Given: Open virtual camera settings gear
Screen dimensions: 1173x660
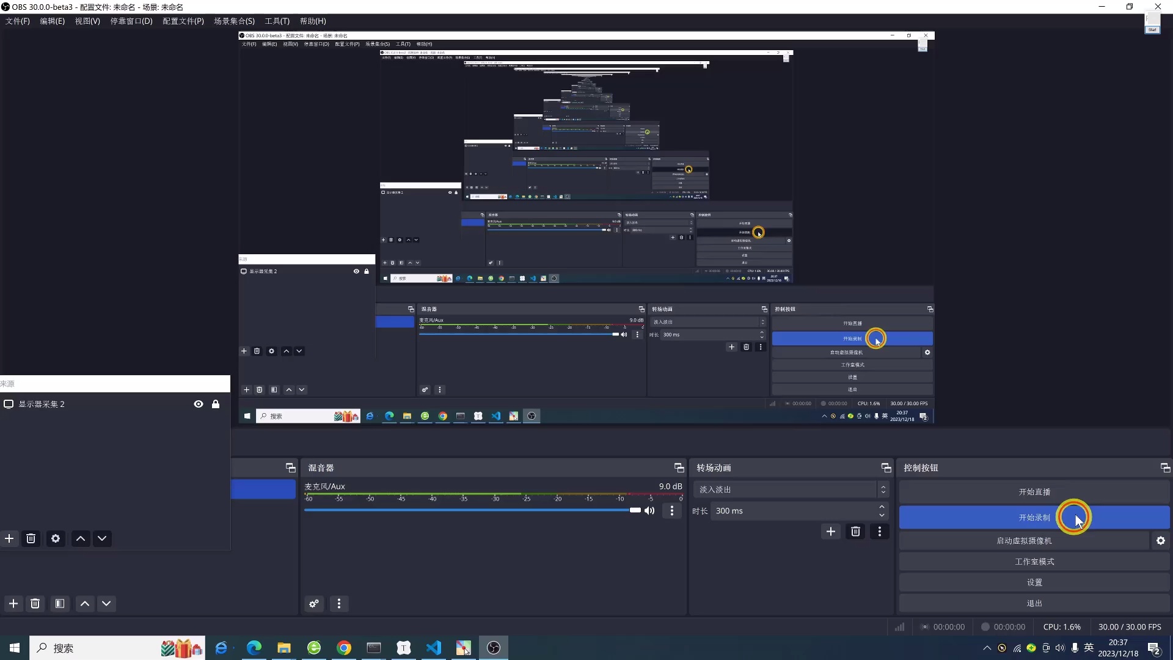Looking at the screenshot, I should pos(1161,541).
